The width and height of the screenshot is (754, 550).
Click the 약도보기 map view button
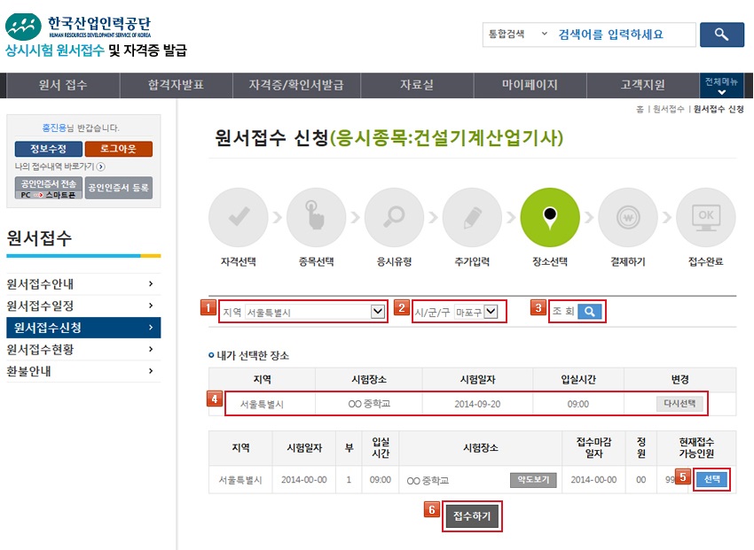tap(532, 480)
